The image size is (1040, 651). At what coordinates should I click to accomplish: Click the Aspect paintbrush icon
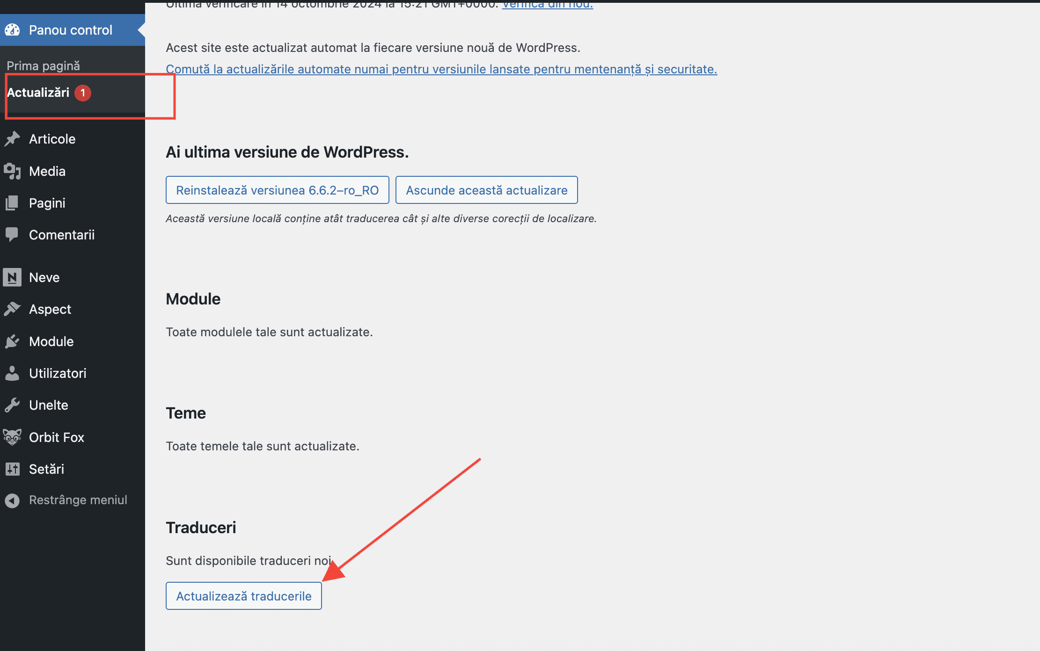pyautogui.click(x=12, y=309)
